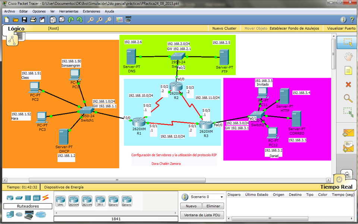Open the Herramientas menu

[69, 12]
